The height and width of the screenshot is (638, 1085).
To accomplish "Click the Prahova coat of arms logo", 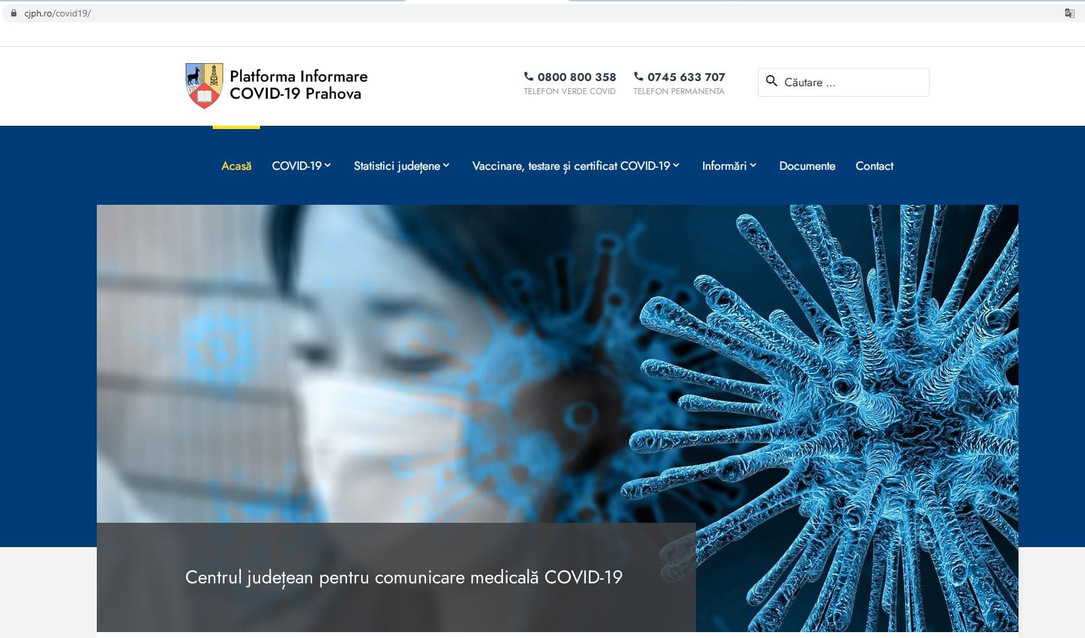I will (x=204, y=86).
